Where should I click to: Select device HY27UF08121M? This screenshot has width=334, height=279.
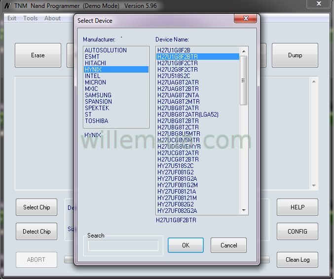(x=198, y=198)
